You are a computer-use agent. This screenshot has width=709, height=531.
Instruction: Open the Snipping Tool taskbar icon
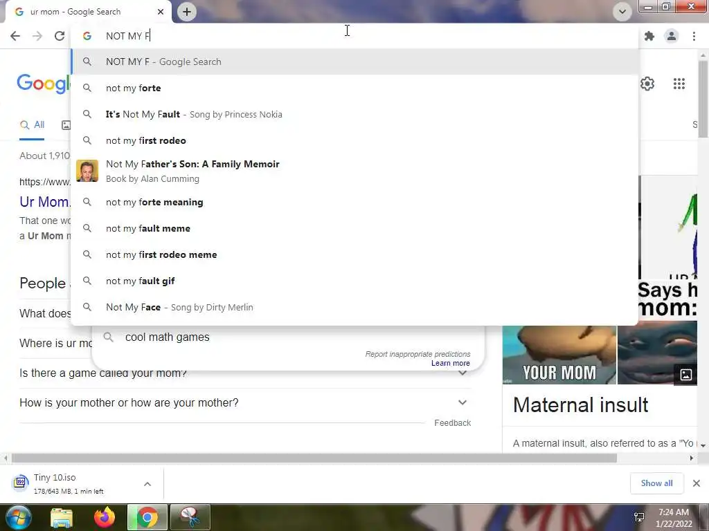[190, 518]
